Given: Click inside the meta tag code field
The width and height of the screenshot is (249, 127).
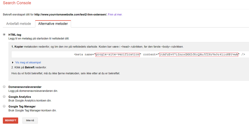Looking at the screenshot, I should tap(130, 54).
